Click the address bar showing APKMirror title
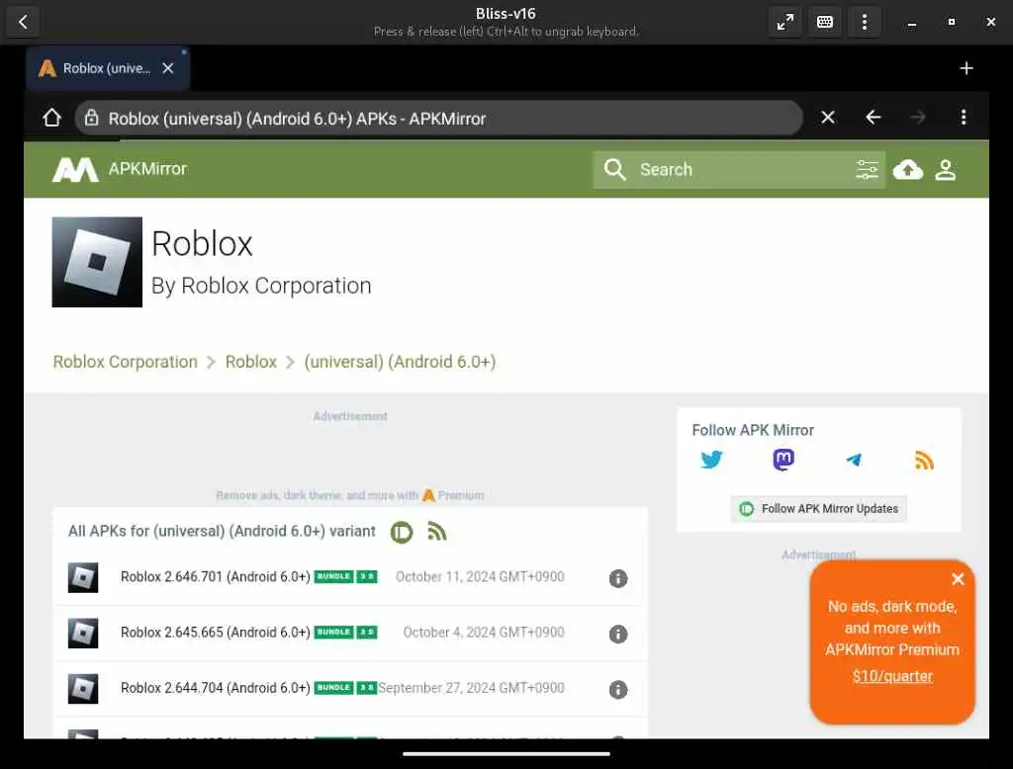 [439, 118]
